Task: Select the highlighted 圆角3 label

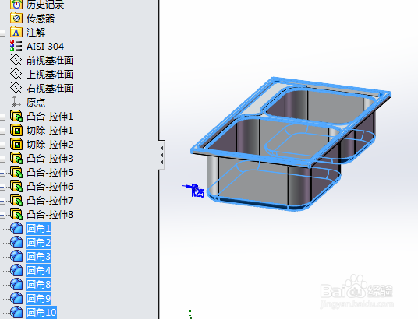Action: pos(39,257)
